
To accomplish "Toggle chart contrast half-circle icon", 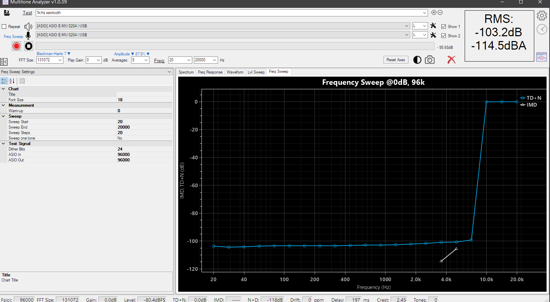I will point(417,60).
